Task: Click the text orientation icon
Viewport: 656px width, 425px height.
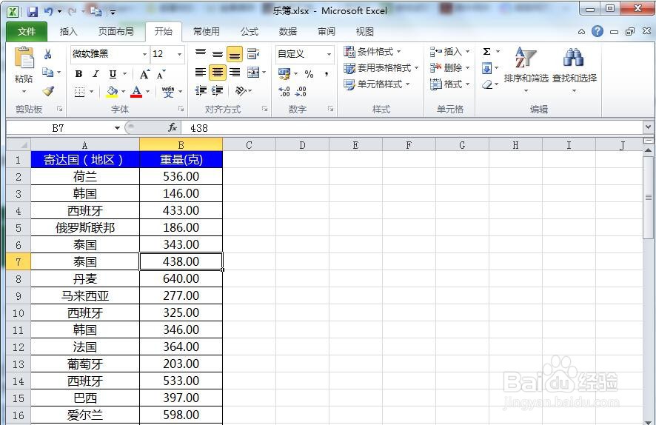Action: tap(241, 91)
